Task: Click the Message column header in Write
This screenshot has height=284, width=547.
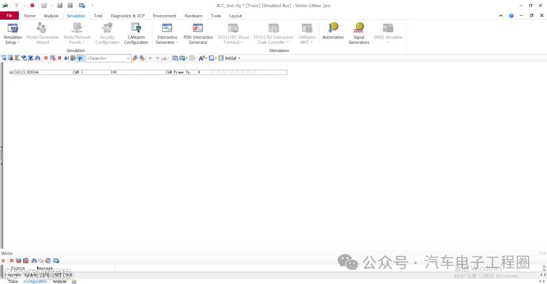Action: click(45, 268)
